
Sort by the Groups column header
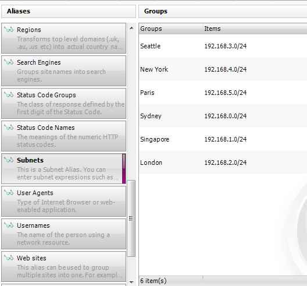pos(171,29)
